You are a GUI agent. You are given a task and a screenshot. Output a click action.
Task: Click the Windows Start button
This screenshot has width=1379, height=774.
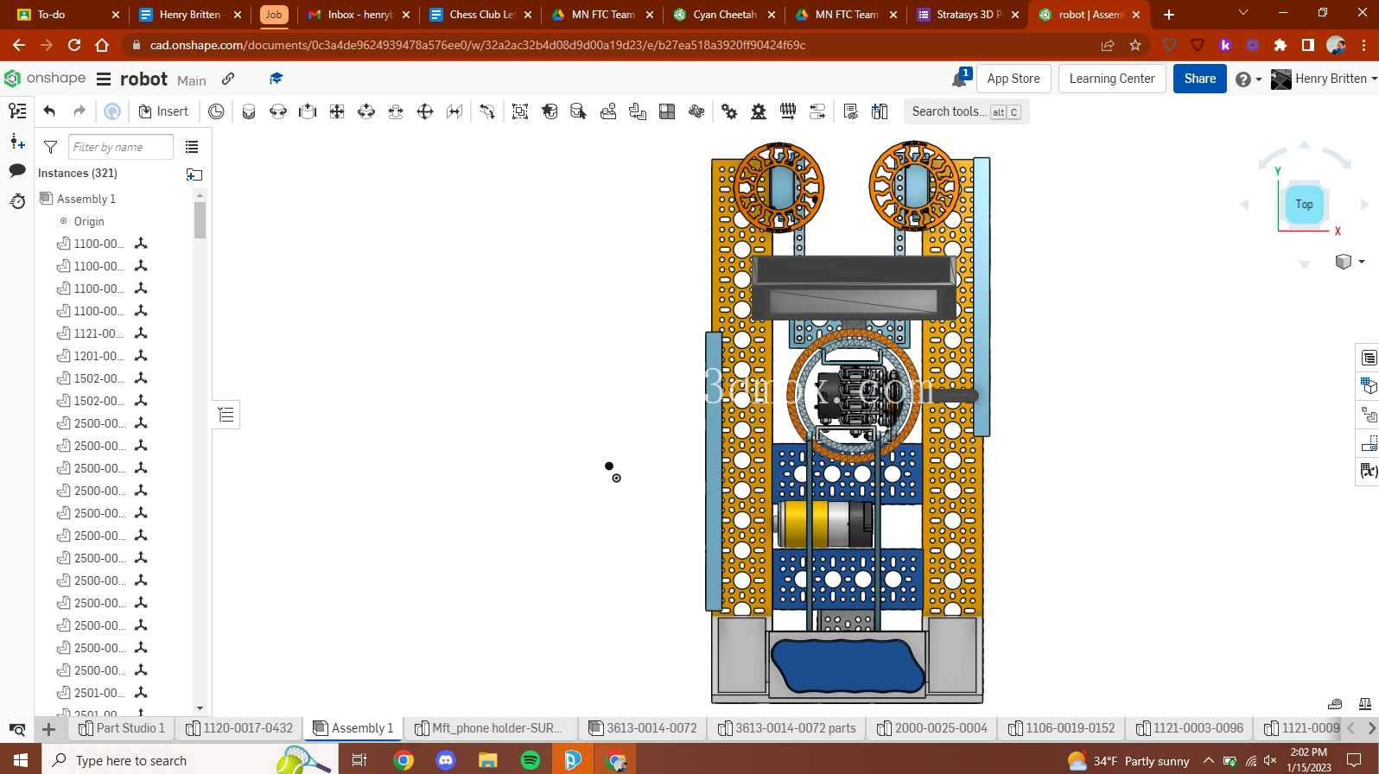[21, 760]
